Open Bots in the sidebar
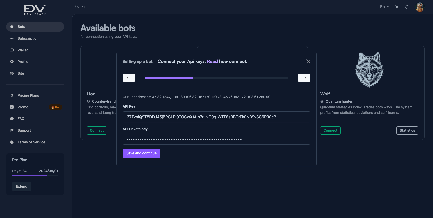The image size is (433, 218). pos(35,27)
